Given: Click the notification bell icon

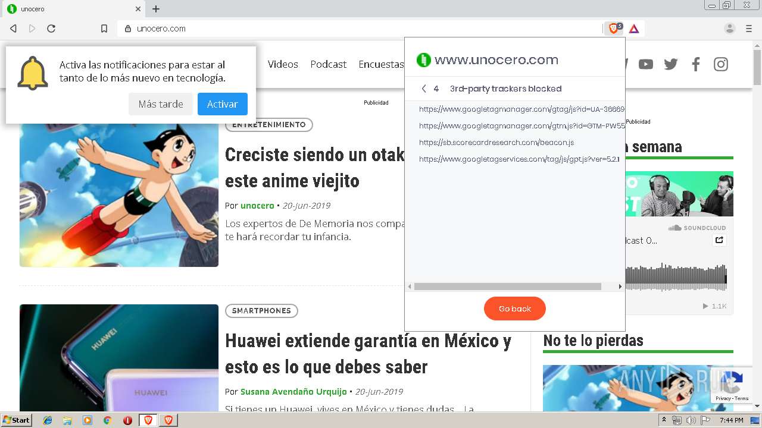Looking at the screenshot, I should [32, 73].
